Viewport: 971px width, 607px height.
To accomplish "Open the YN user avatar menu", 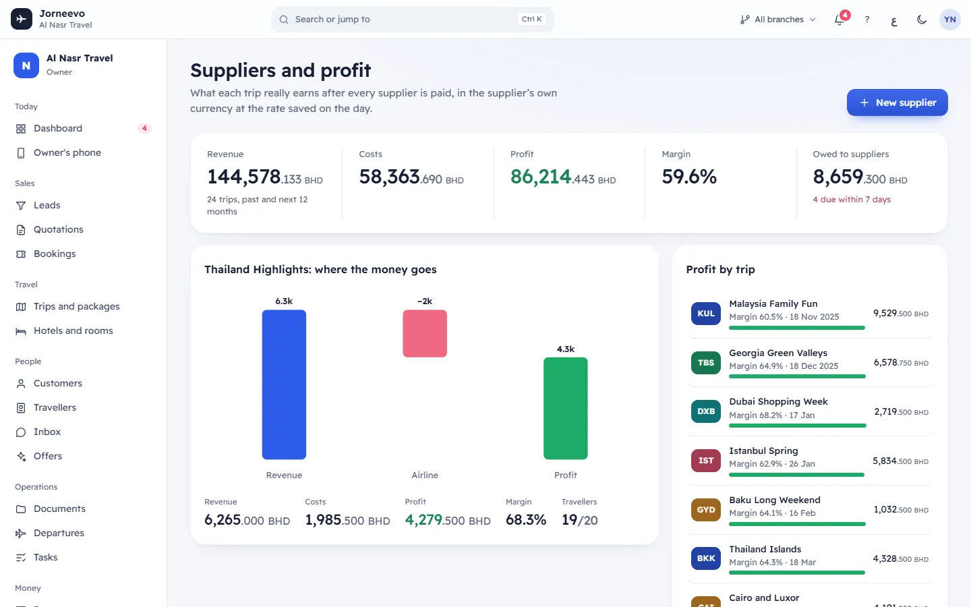I will (950, 20).
